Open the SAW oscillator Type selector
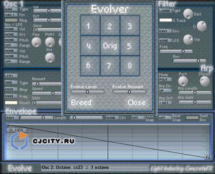The height and width of the screenshot is (174, 215). point(11,10)
